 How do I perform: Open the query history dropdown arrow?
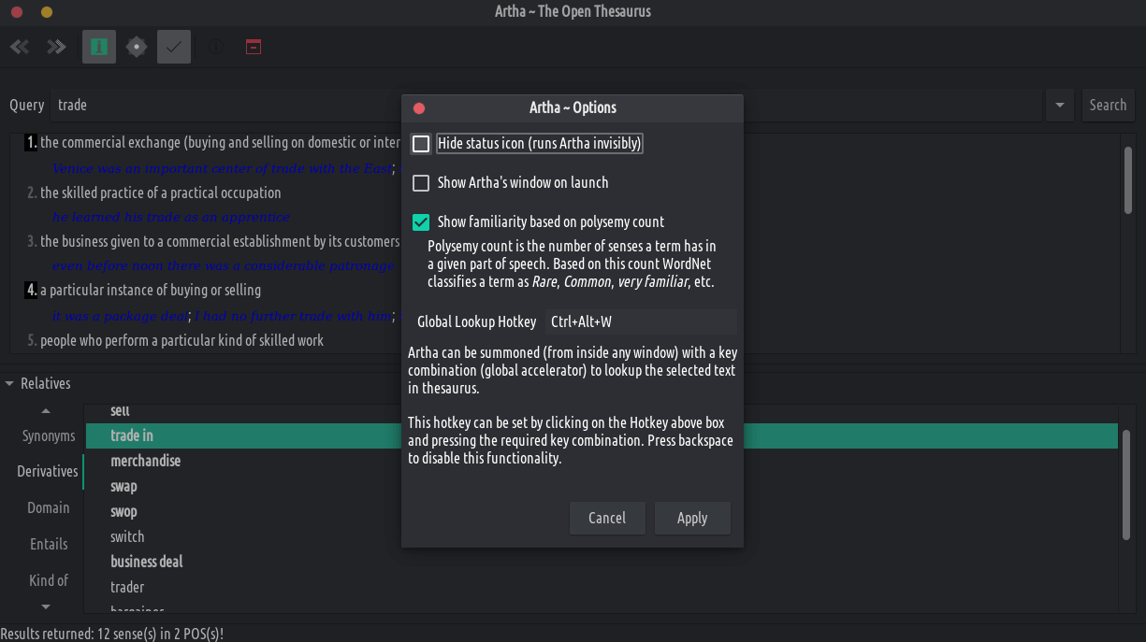pos(1059,106)
